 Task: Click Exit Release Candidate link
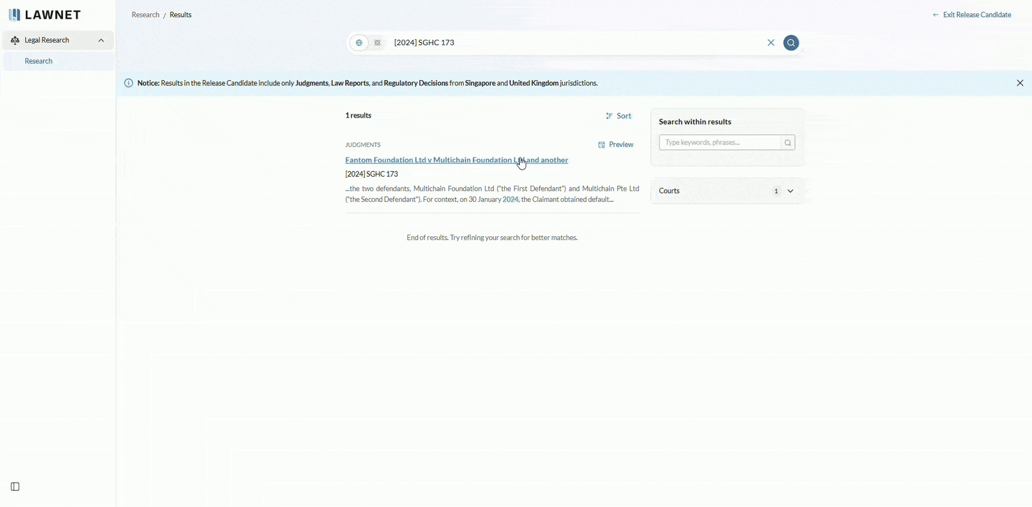(972, 15)
